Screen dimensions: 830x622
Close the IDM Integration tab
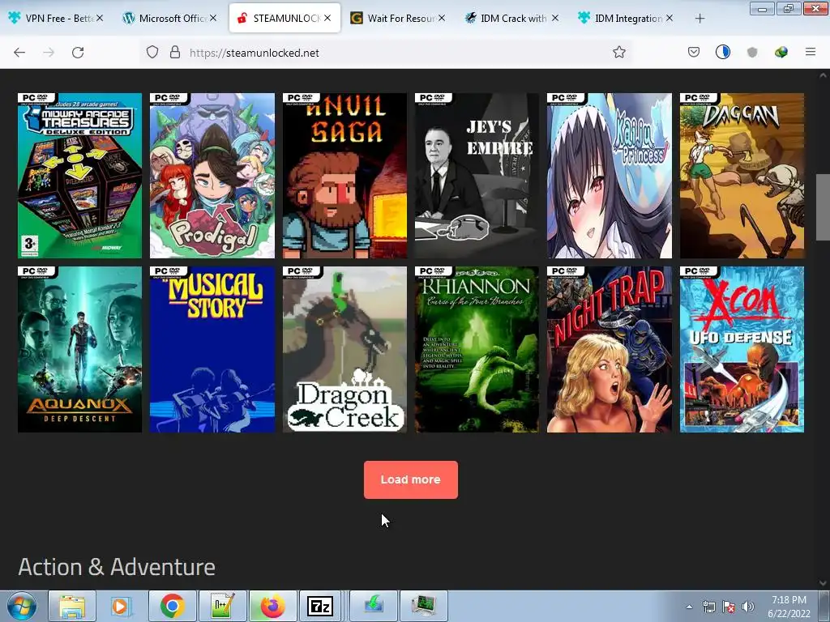(669, 18)
